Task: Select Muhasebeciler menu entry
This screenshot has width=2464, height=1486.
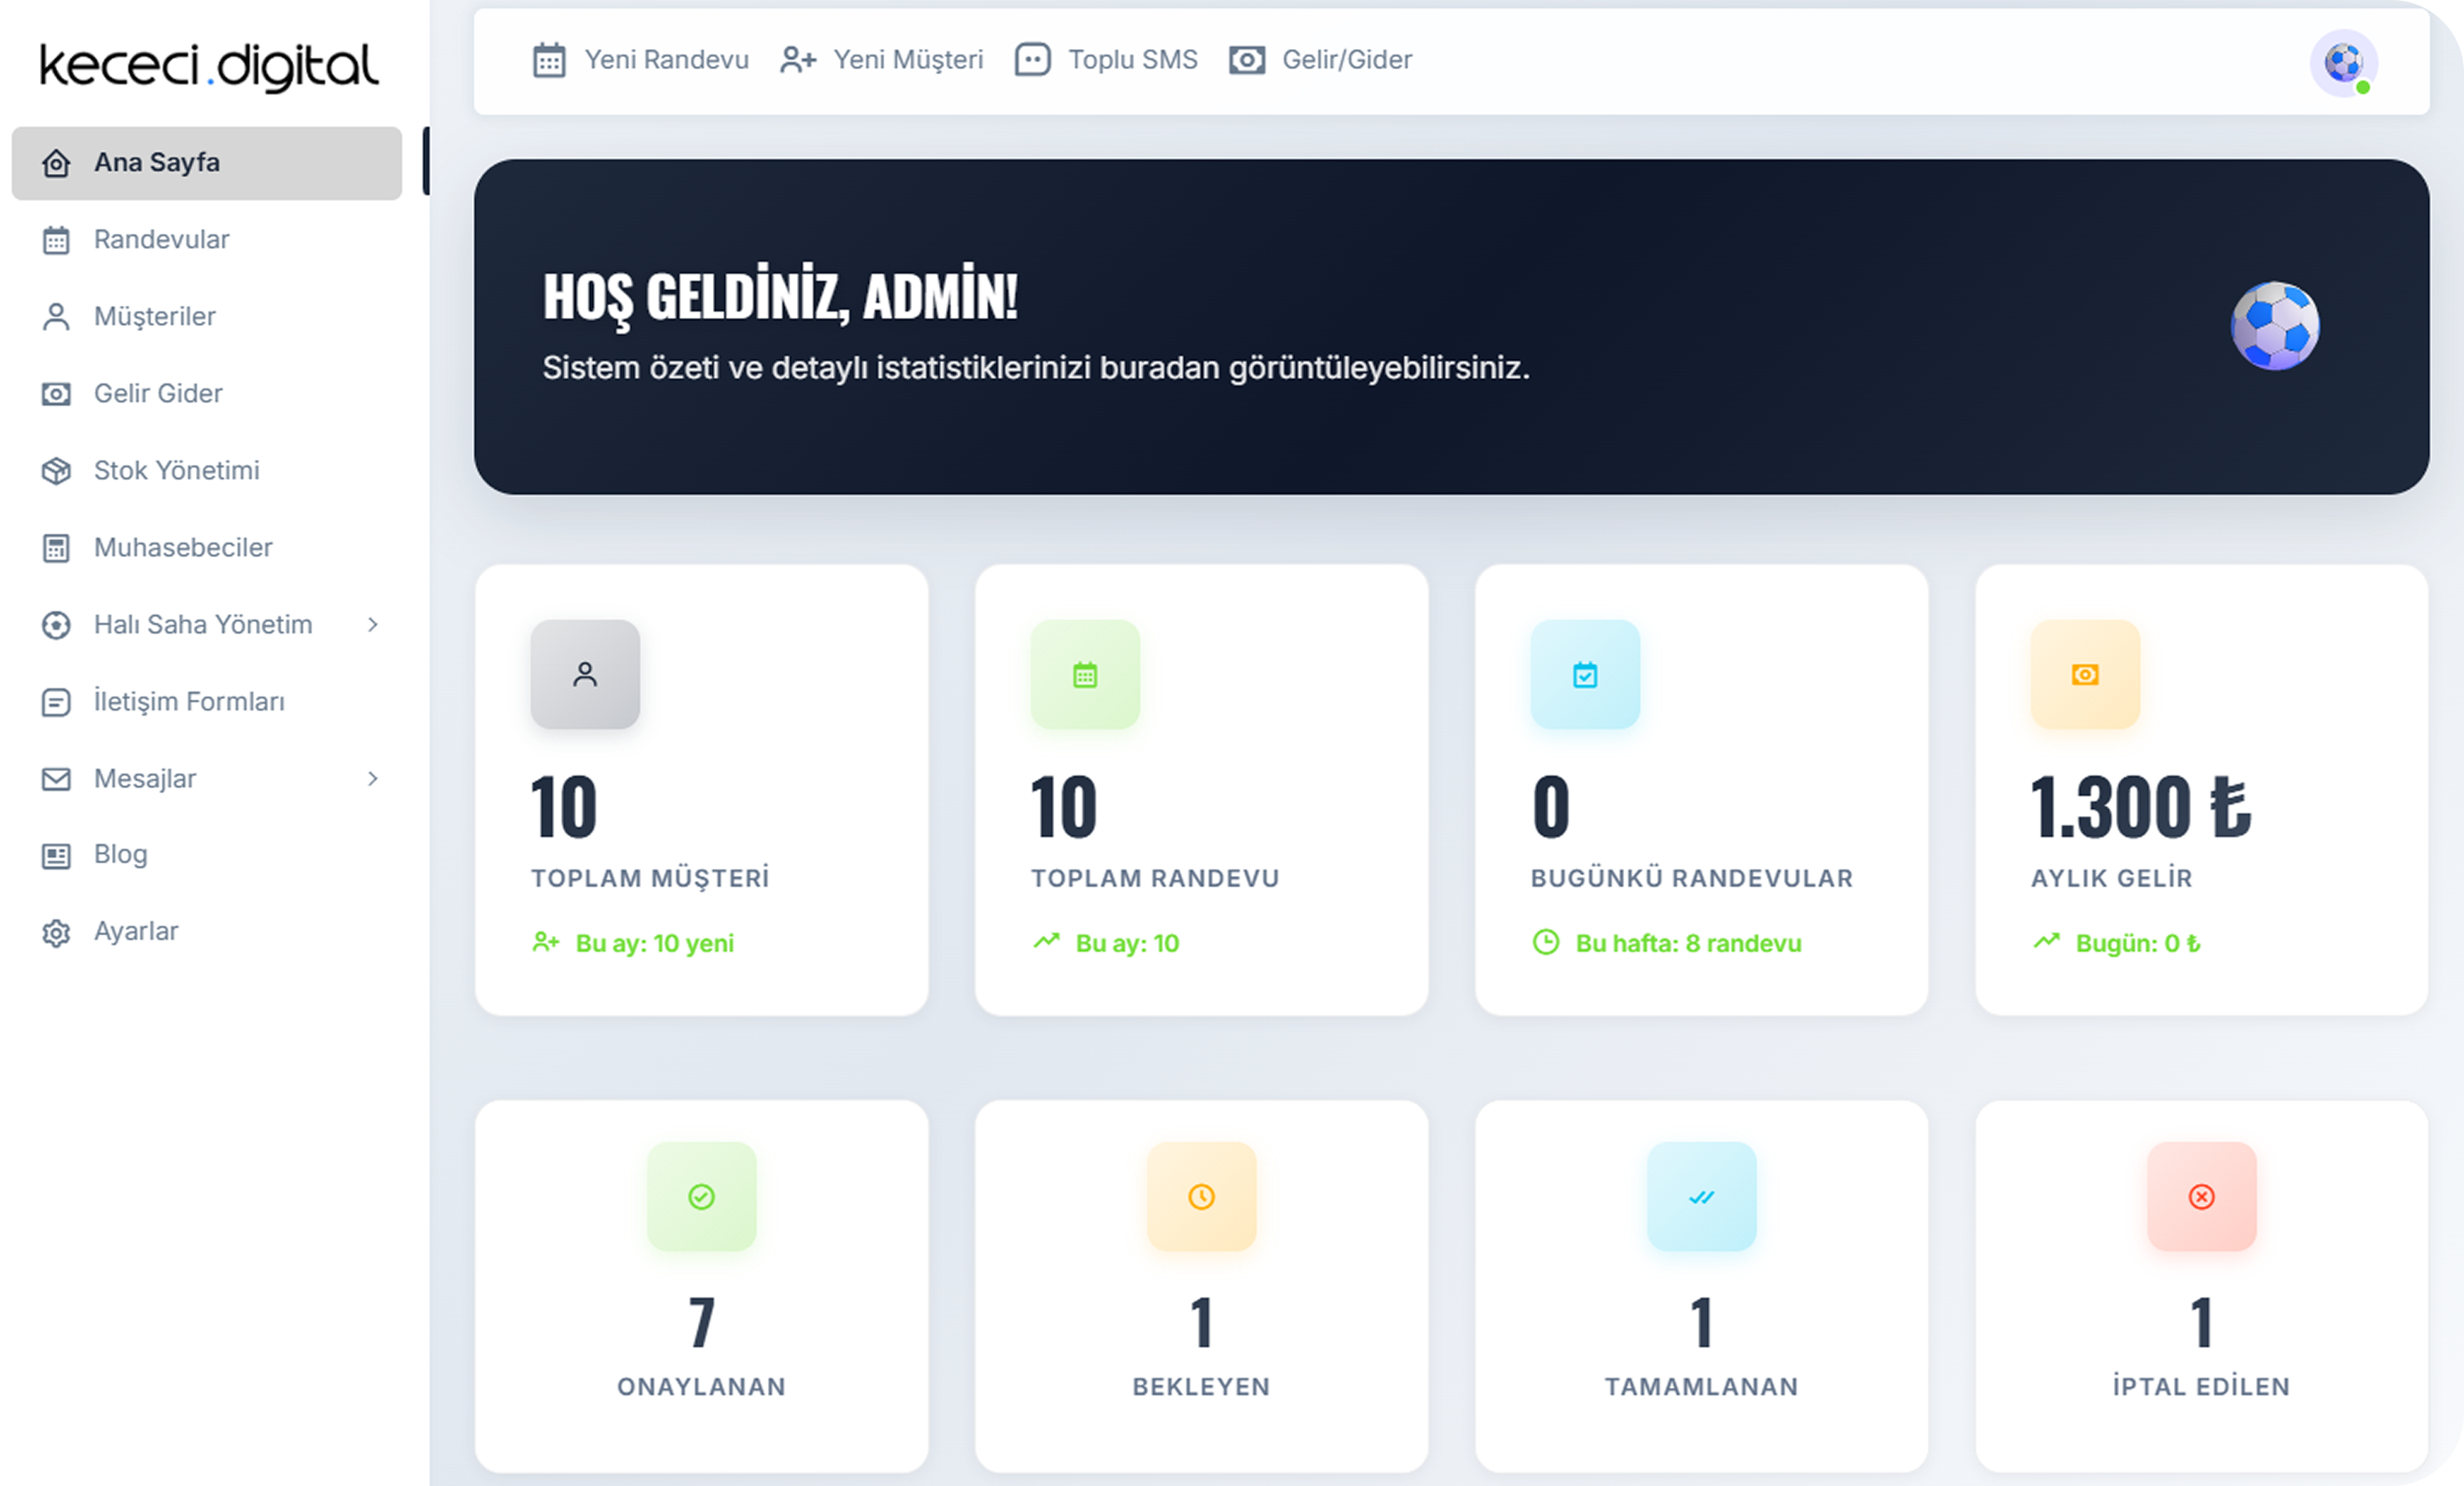Action: click(x=207, y=547)
